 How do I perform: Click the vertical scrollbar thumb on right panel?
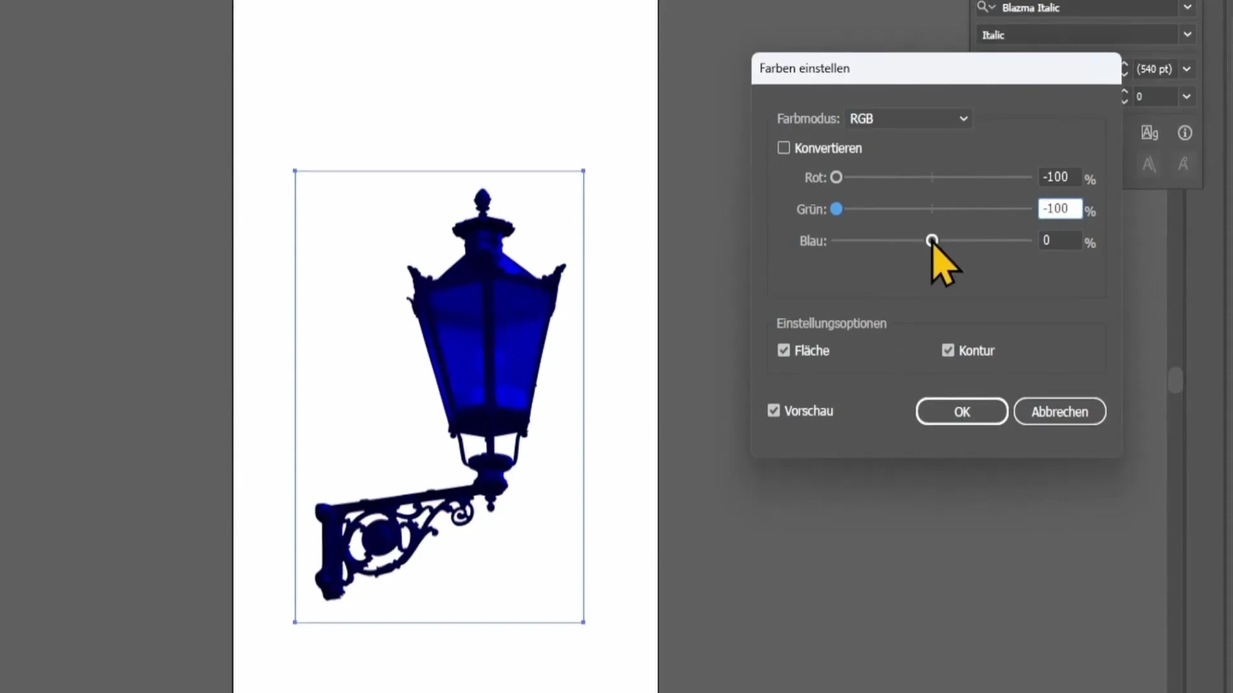click(x=1175, y=380)
